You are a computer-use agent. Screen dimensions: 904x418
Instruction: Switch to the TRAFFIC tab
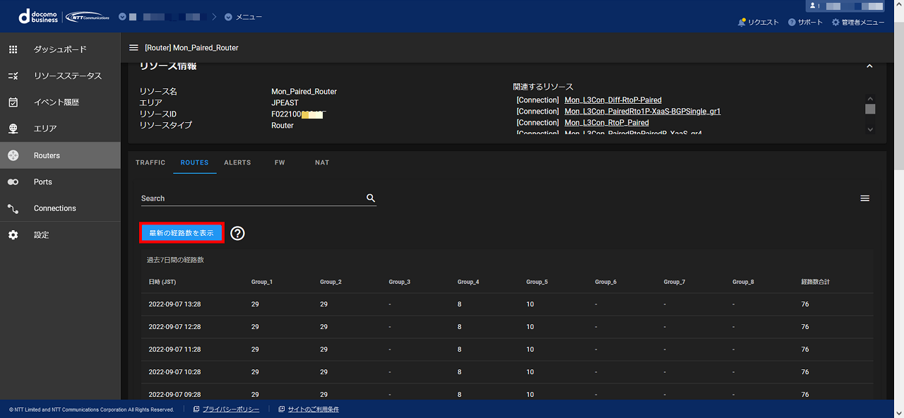tap(150, 162)
